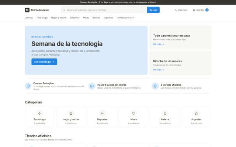Focus the product search field
Screen dimensions: 236x147
tap(104, 10)
